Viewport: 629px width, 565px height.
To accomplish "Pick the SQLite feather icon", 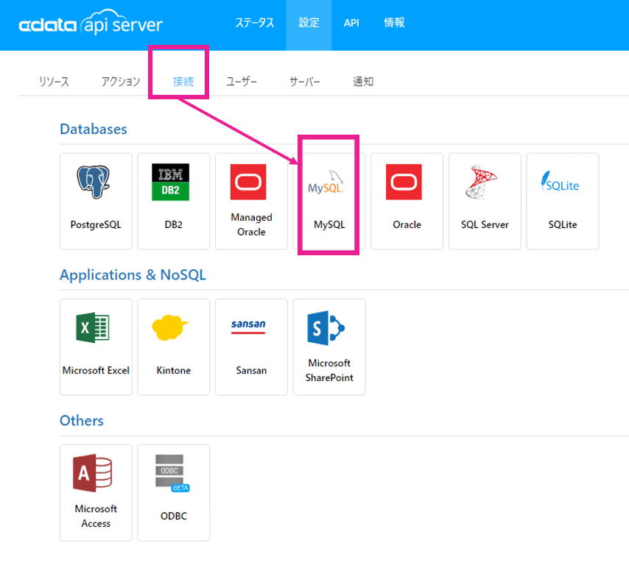I will [560, 182].
